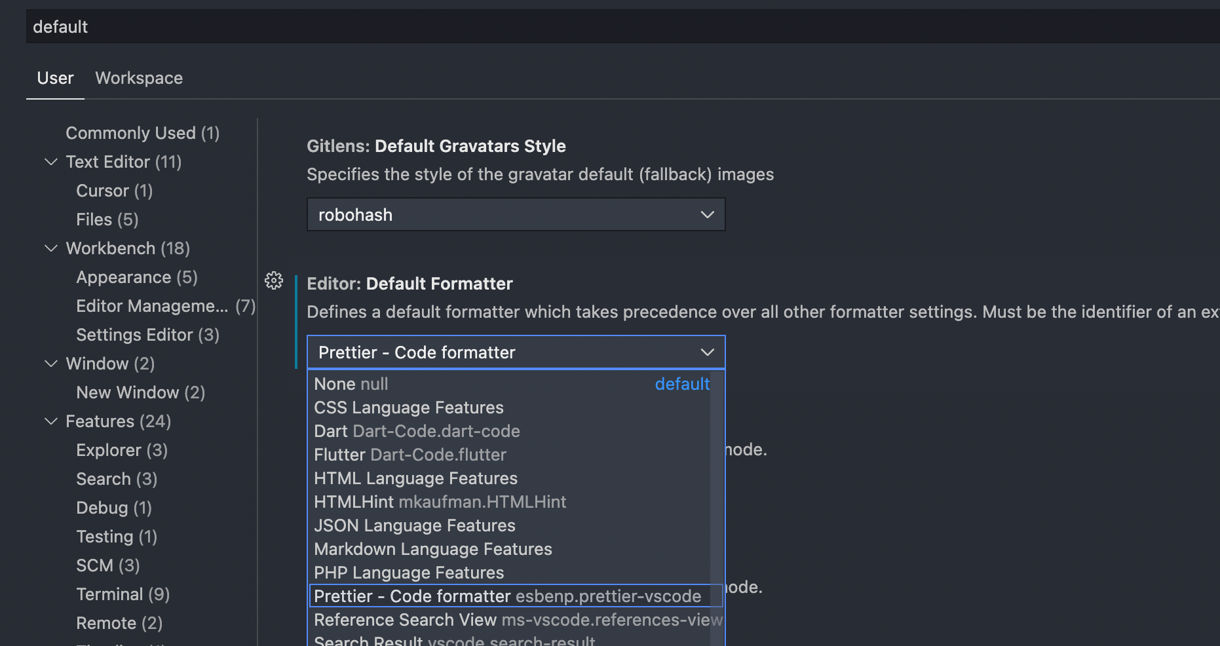The width and height of the screenshot is (1220, 646).
Task: Open the Commonly Used (1) category
Action: click(x=143, y=133)
